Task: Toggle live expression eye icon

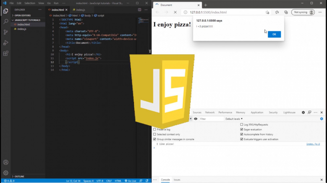Action: point(195,119)
